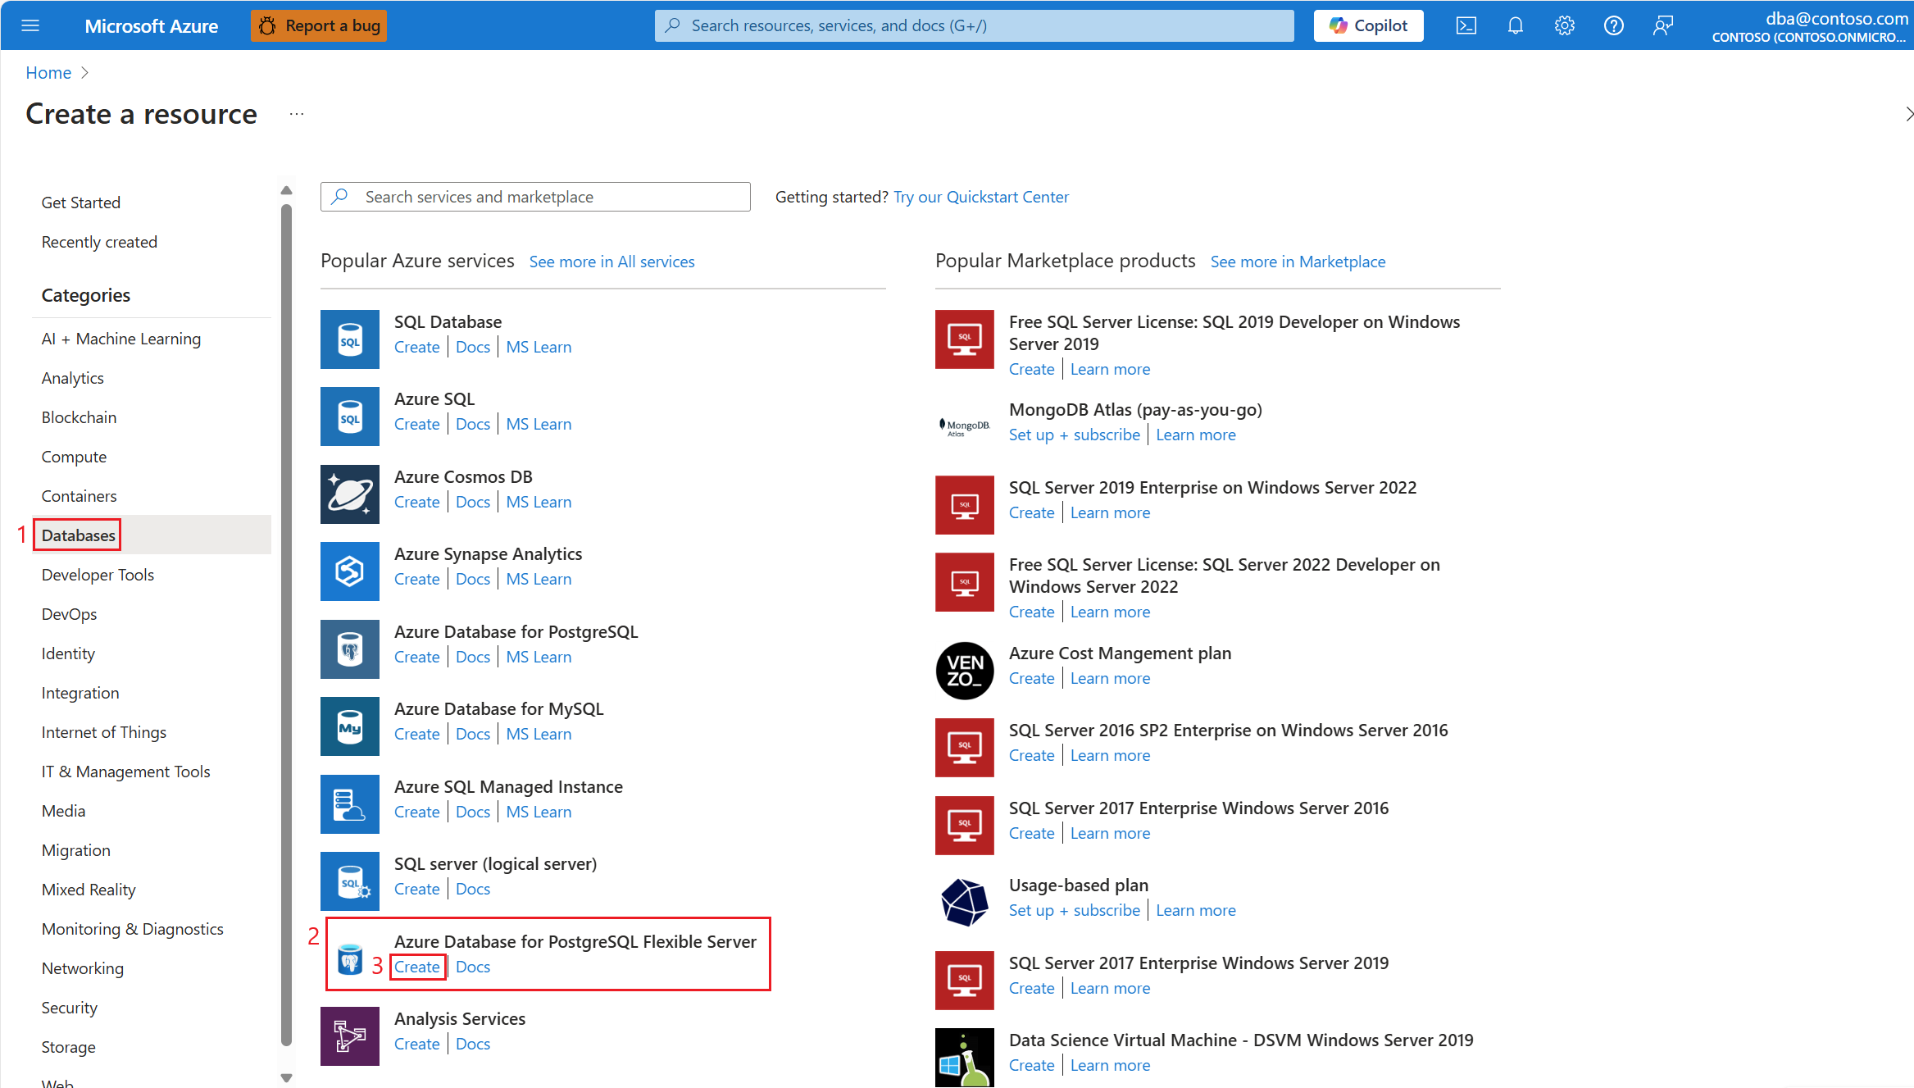1914x1088 pixels.
Task: Click the categories sidebar scrollbar
Action: coord(286,574)
